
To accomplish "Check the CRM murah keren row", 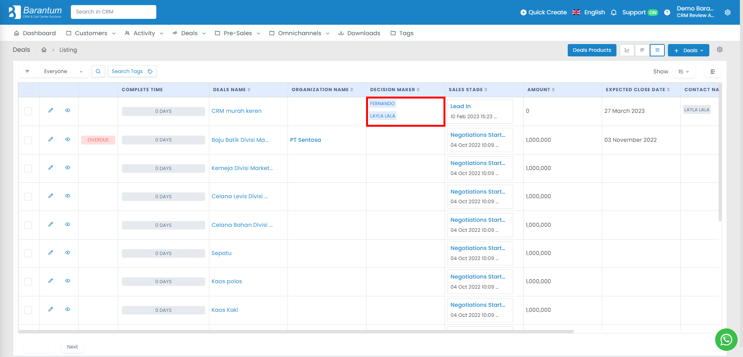I will click(x=28, y=111).
